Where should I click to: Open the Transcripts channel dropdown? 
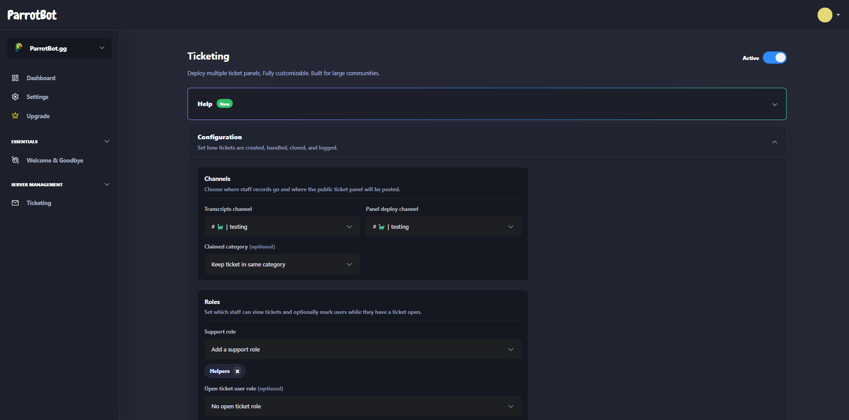click(282, 227)
